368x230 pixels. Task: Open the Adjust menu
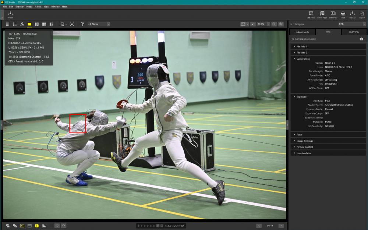coord(38,7)
